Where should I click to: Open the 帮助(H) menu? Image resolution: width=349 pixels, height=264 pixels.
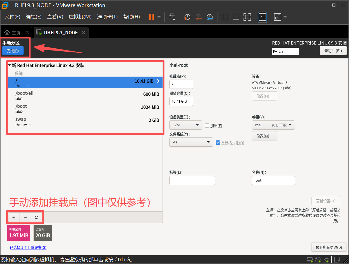pyautogui.click(x=132, y=17)
